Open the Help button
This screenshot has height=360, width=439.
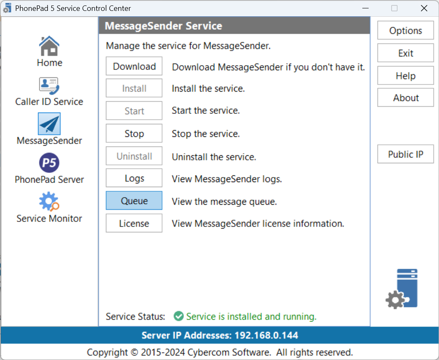pos(405,75)
